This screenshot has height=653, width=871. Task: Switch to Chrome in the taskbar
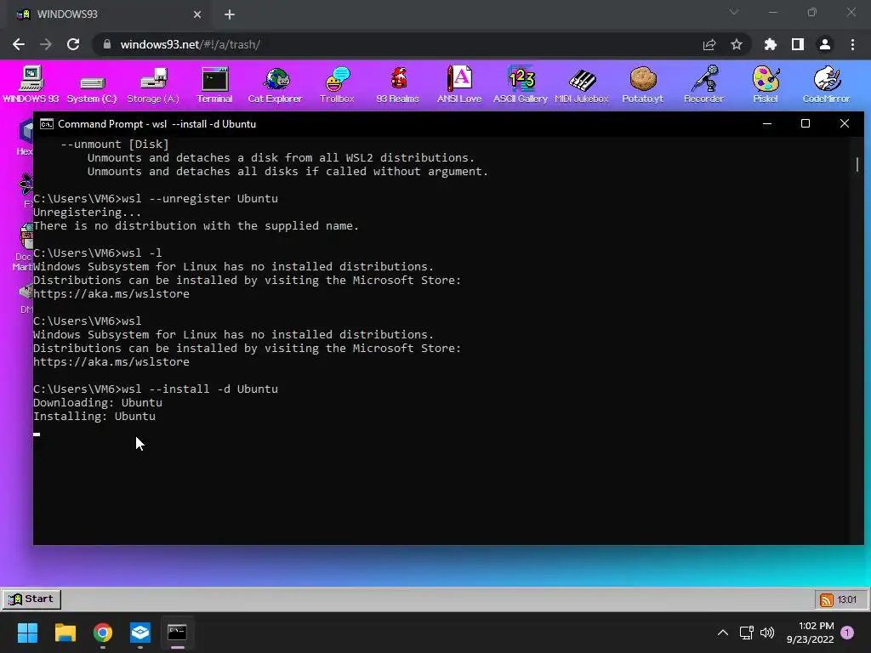pyautogui.click(x=103, y=633)
